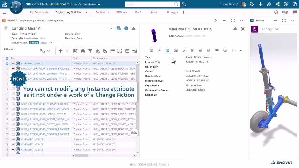
Task: Switch to Issue tab
Action: [154, 12]
